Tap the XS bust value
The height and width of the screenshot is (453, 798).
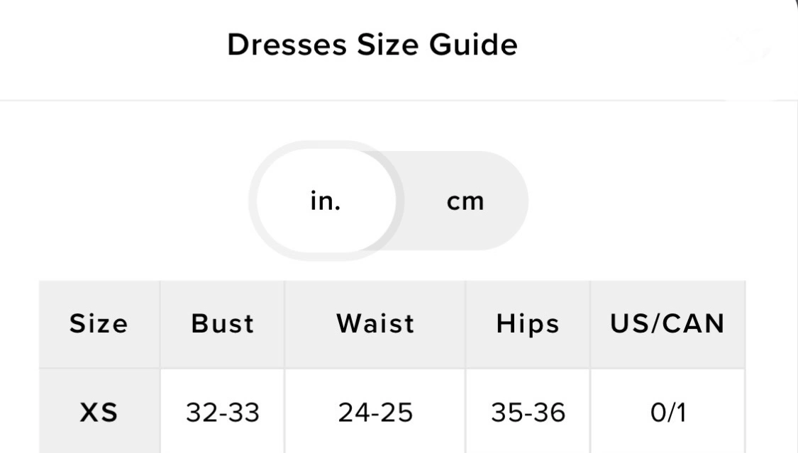pyautogui.click(x=223, y=412)
